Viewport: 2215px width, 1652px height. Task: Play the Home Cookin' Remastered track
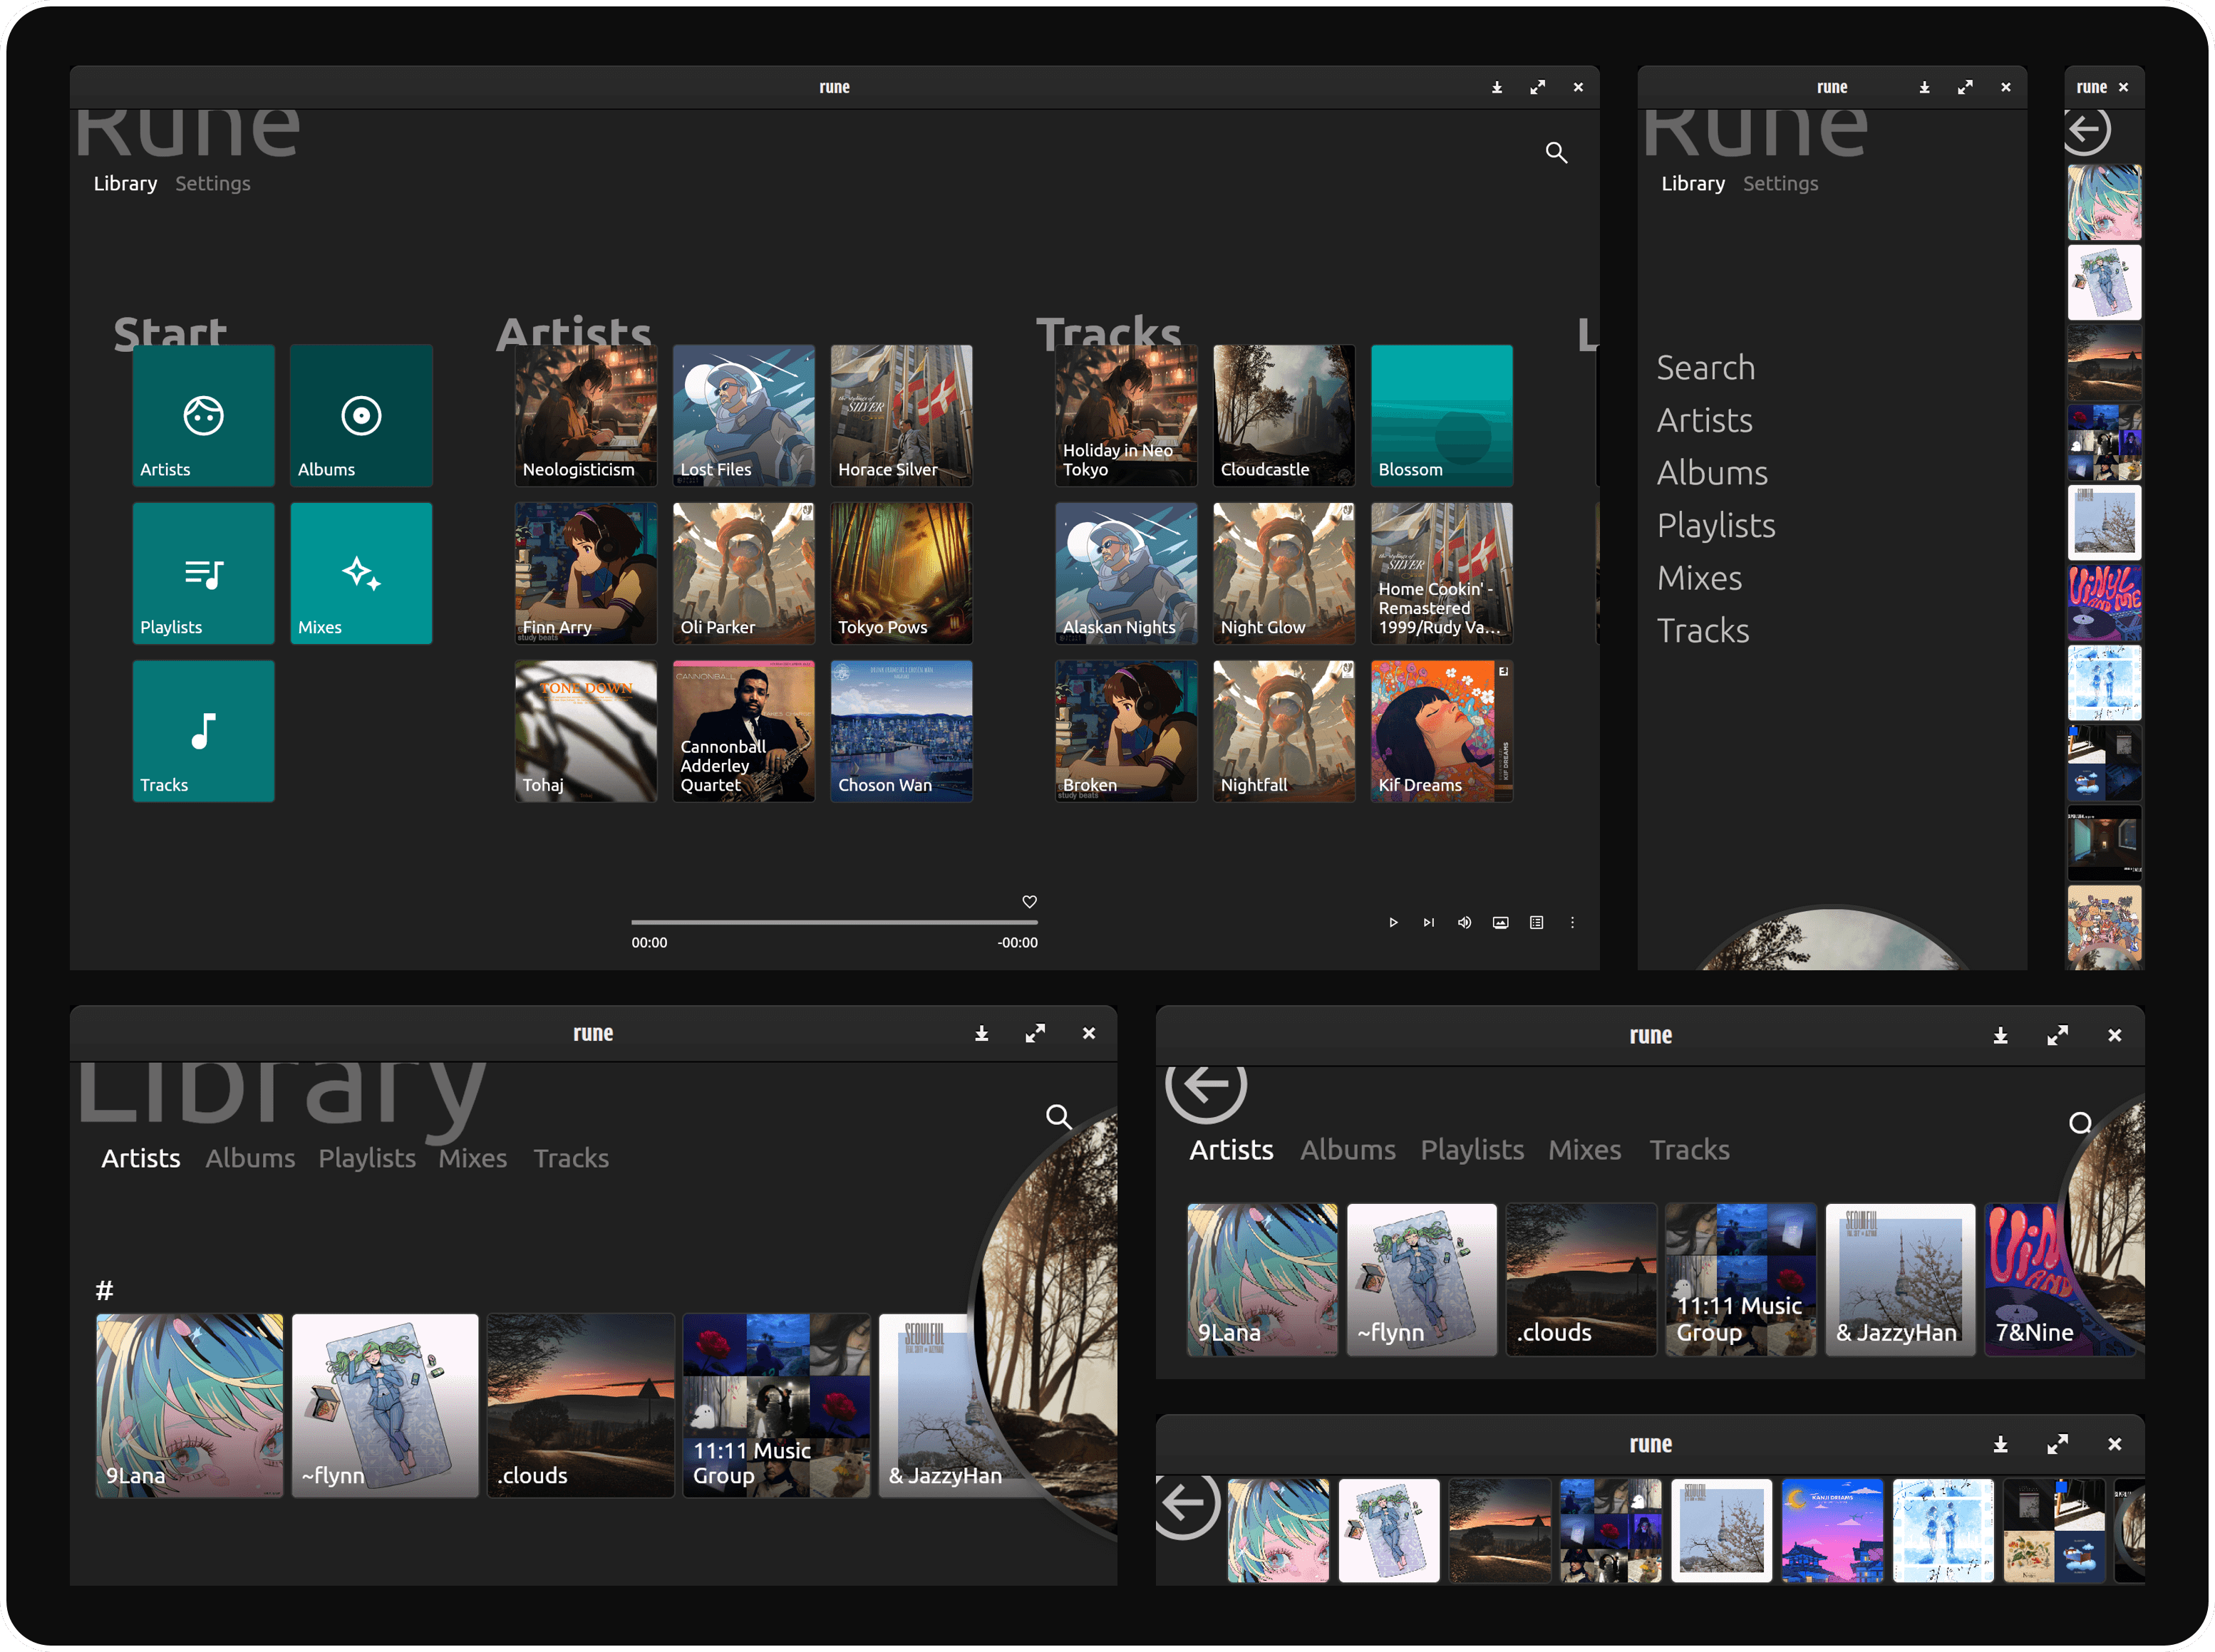[x=1442, y=573]
